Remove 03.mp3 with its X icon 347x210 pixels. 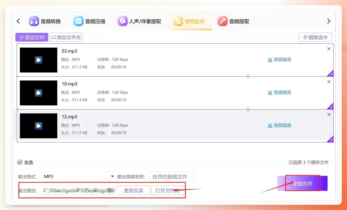pos(329,49)
